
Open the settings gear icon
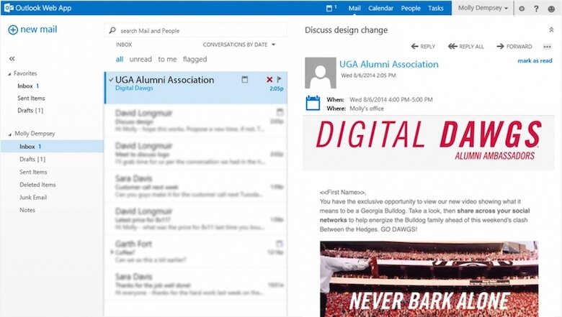[522, 8]
